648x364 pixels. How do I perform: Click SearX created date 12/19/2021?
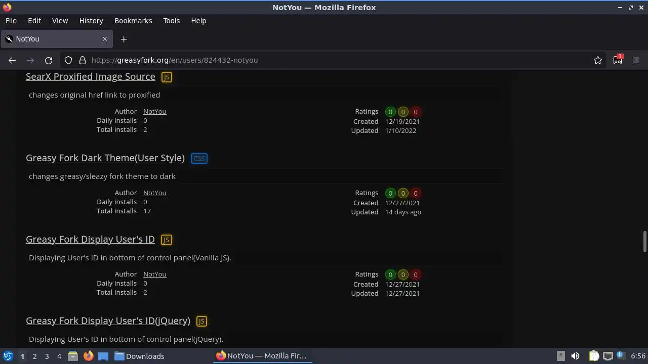(x=402, y=121)
